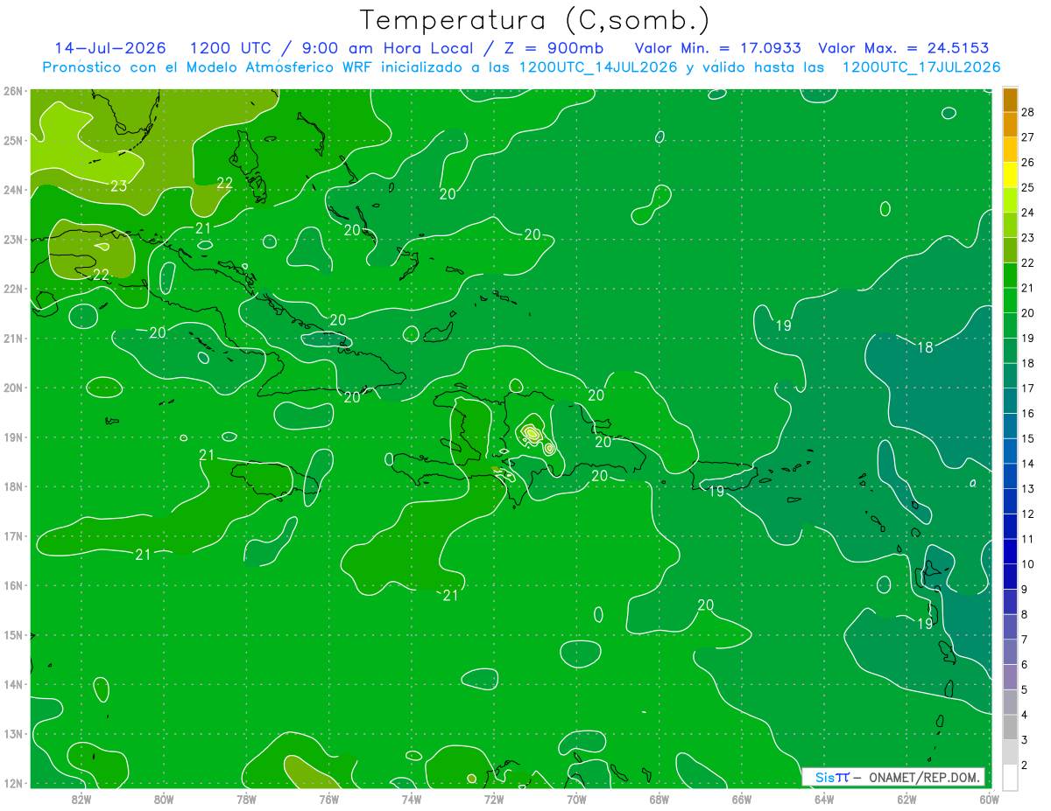Select '1200UTC_14JUL2026' initialization time text

pyautogui.click(x=598, y=66)
